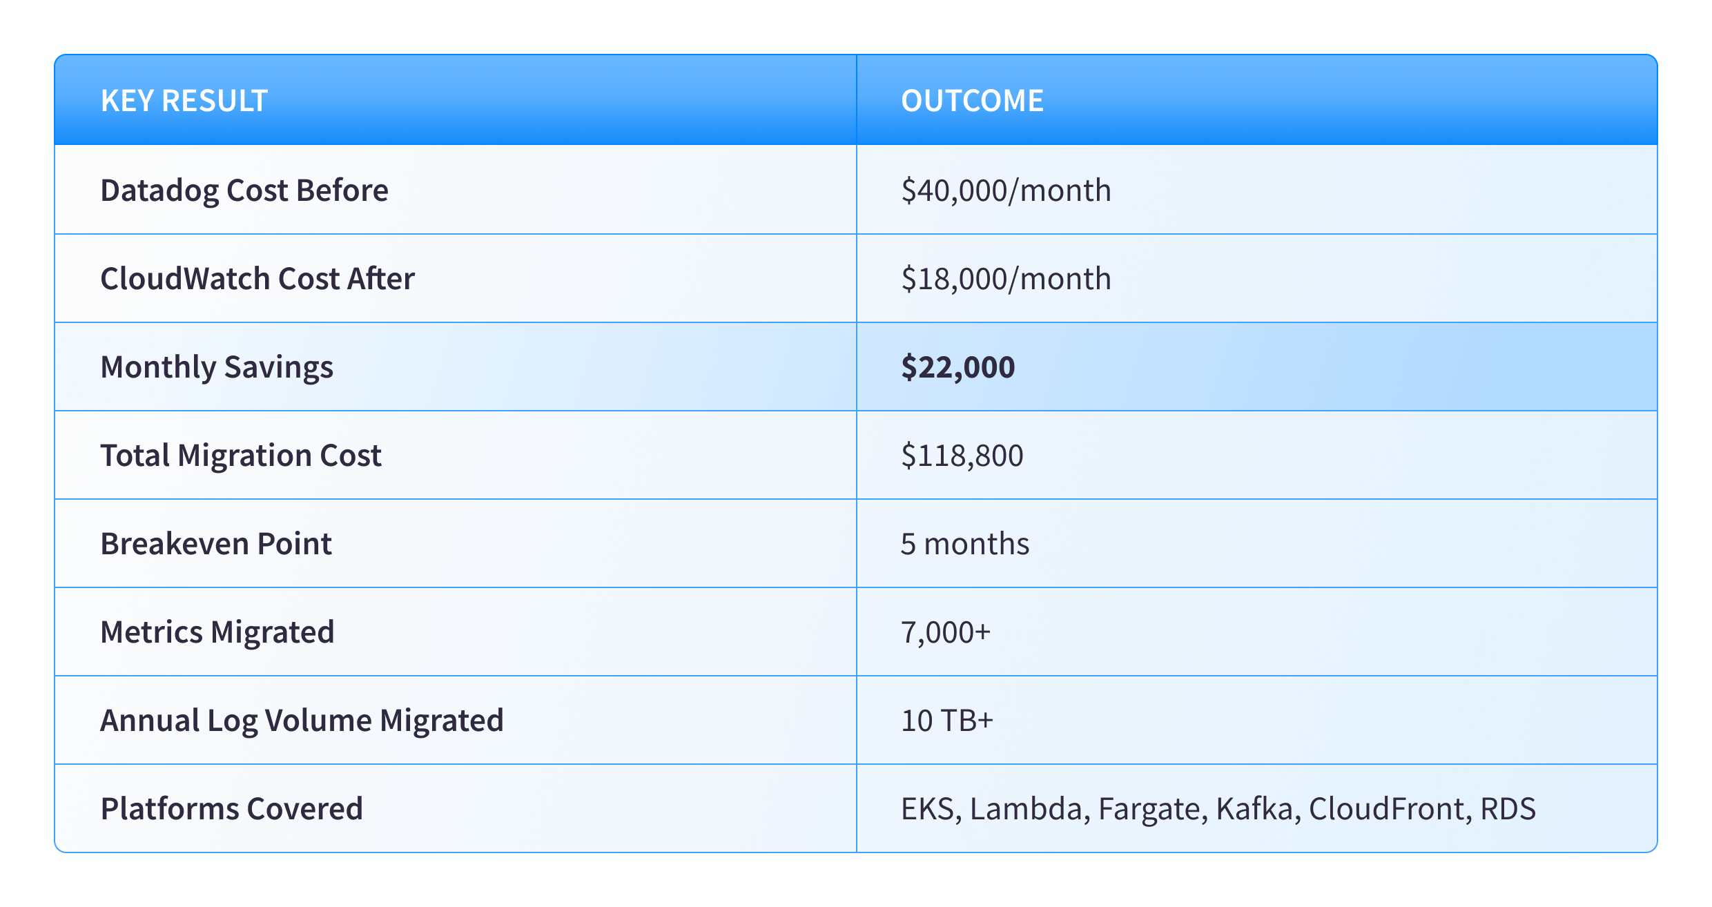Select the Metrics Migrated row label
Screen dimensions: 1712x907
(217, 632)
